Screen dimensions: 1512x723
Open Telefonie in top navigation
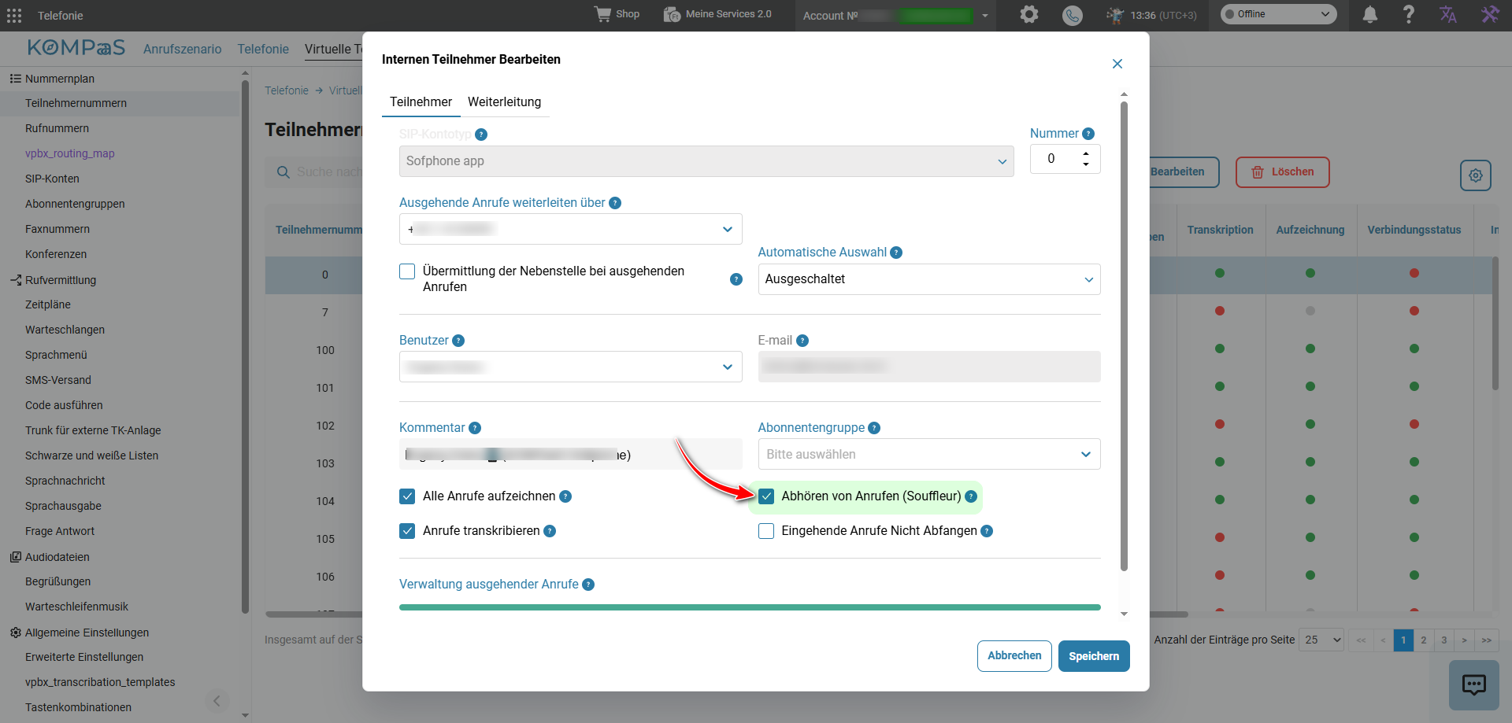coord(263,49)
